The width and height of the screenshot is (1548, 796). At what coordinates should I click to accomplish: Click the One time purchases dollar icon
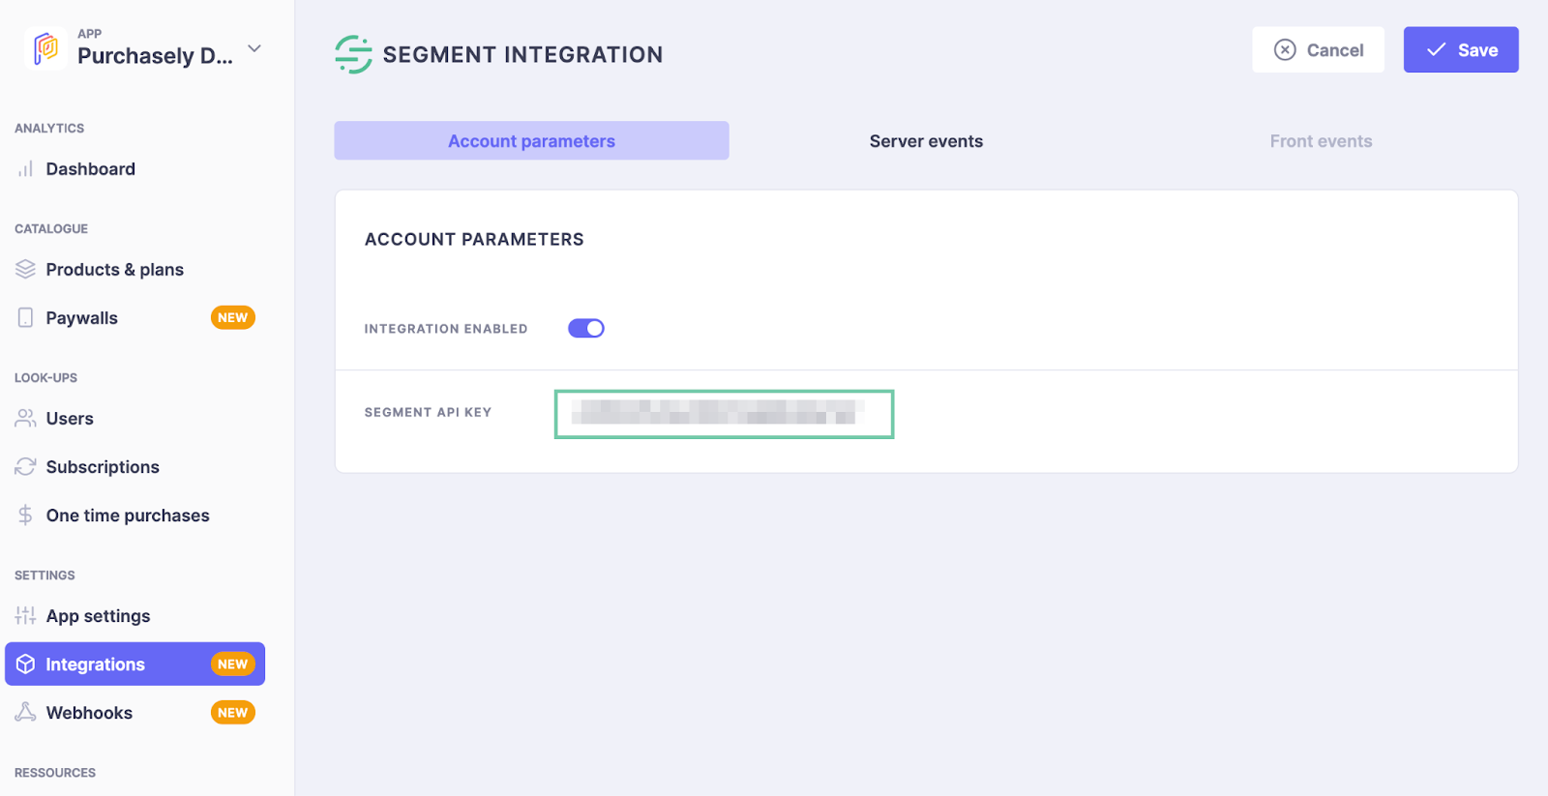click(25, 516)
